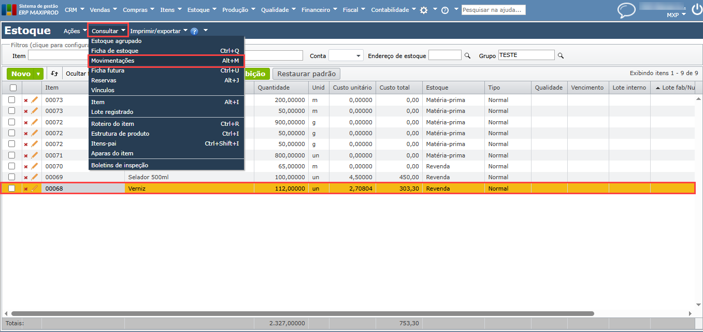Click the magnifier next to Endereço de estoque
703x332 pixels.
point(467,55)
